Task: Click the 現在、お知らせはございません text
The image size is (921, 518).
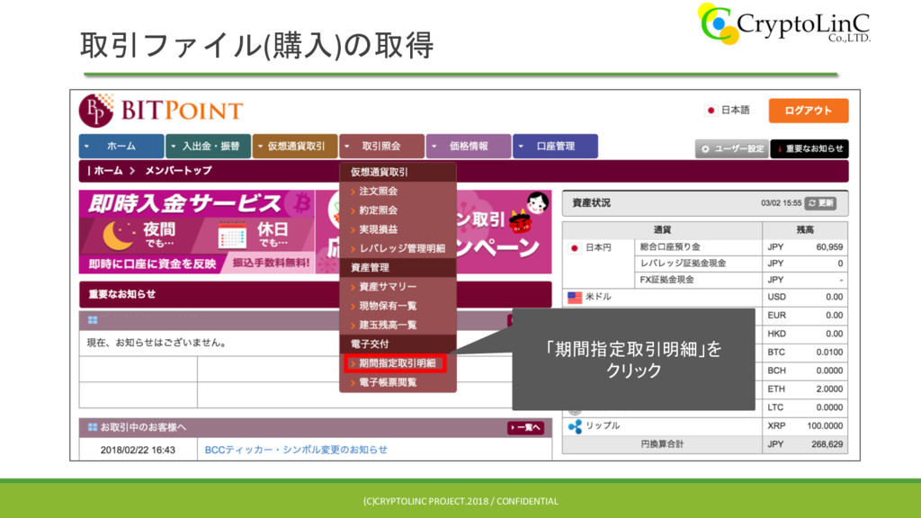Action: [156, 343]
